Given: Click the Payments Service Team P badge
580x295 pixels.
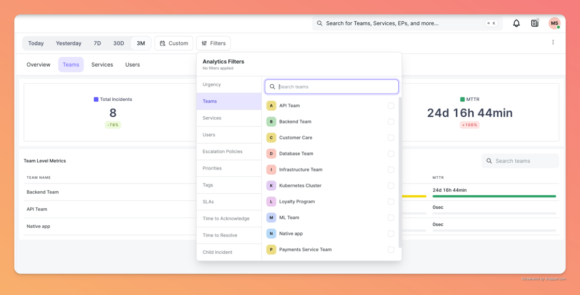Looking at the screenshot, I should (271, 250).
